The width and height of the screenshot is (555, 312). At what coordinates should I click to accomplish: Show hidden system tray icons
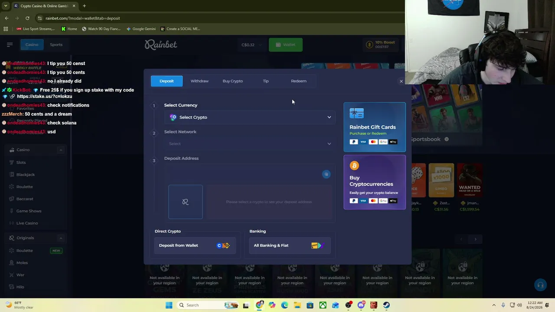tap(494, 305)
